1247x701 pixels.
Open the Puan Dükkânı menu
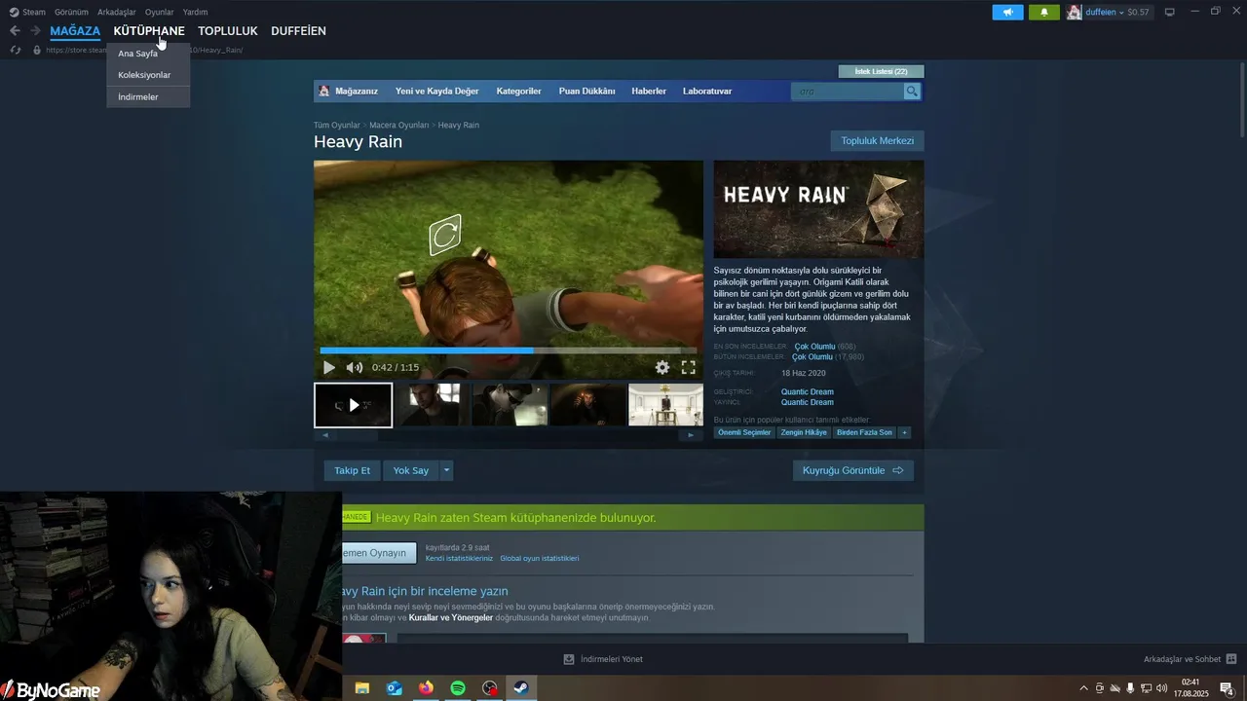click(x=586, y=92)
